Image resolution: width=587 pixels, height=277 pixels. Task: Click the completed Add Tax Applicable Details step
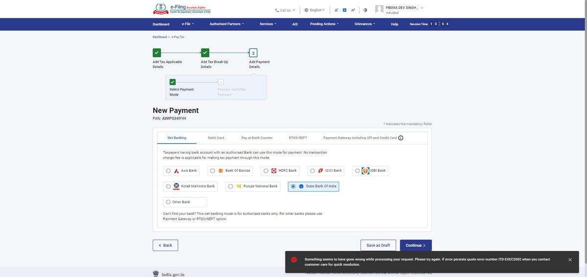[157, 53]
